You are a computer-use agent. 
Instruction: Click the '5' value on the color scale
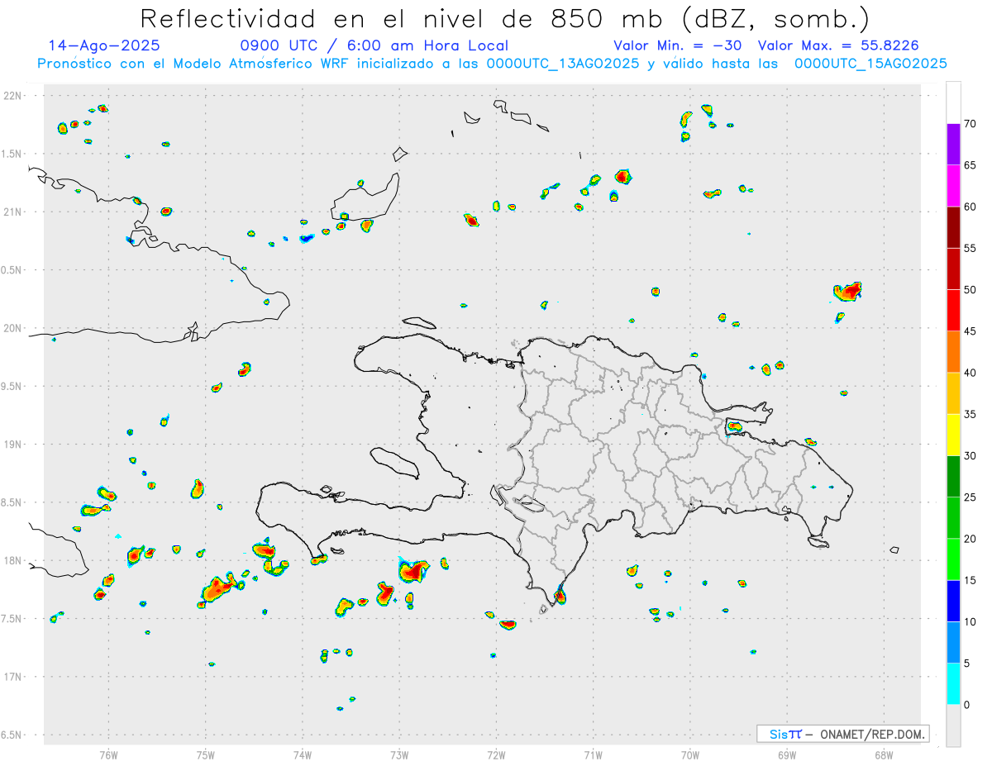[x=966, y=664]
